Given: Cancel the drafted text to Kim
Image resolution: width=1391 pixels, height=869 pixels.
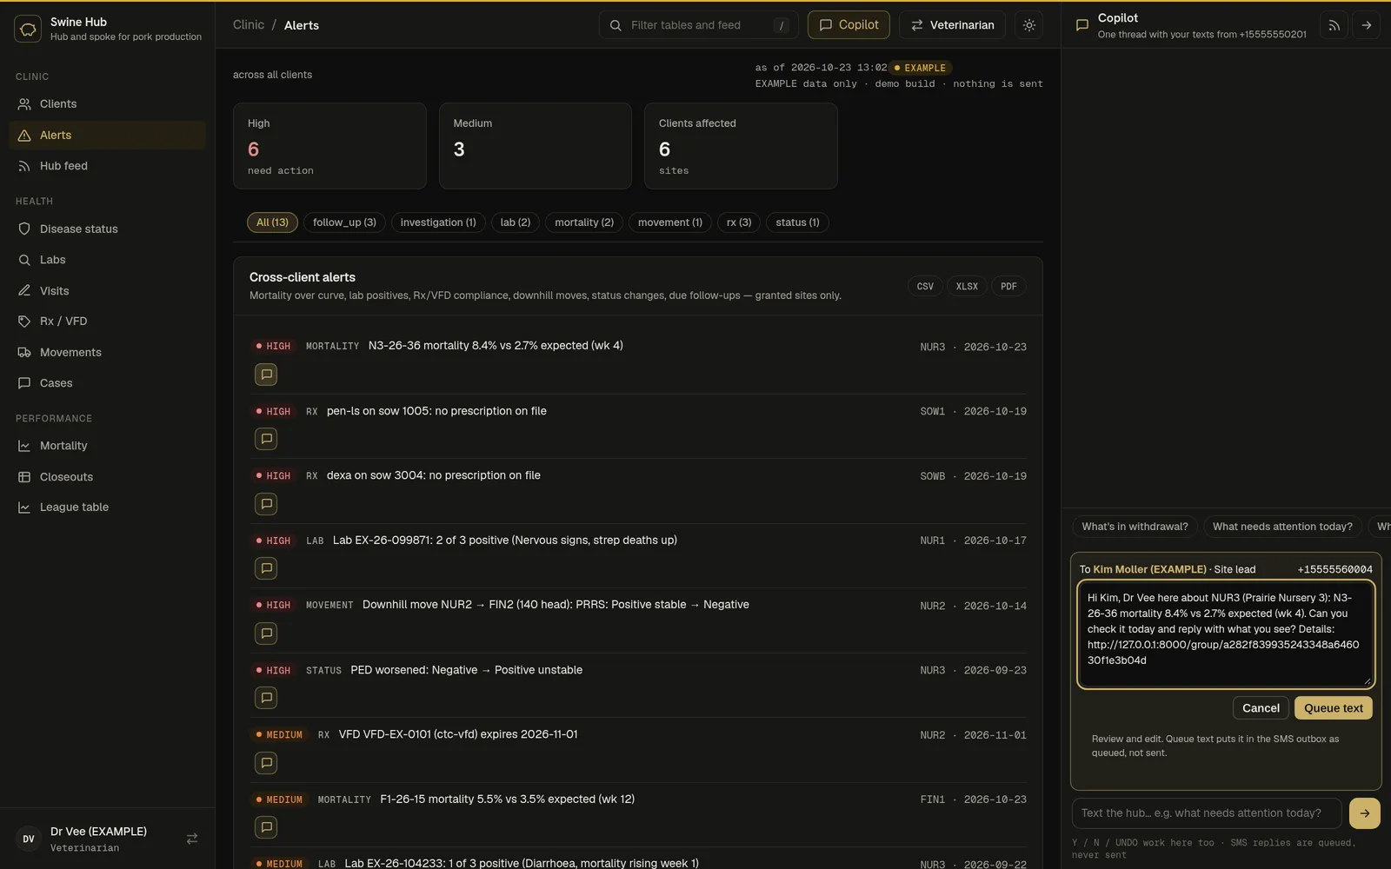Looking at the screenshot, I should pos(1261,708).
